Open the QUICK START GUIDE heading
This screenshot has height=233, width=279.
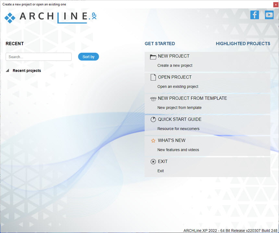tap(179, 119)
